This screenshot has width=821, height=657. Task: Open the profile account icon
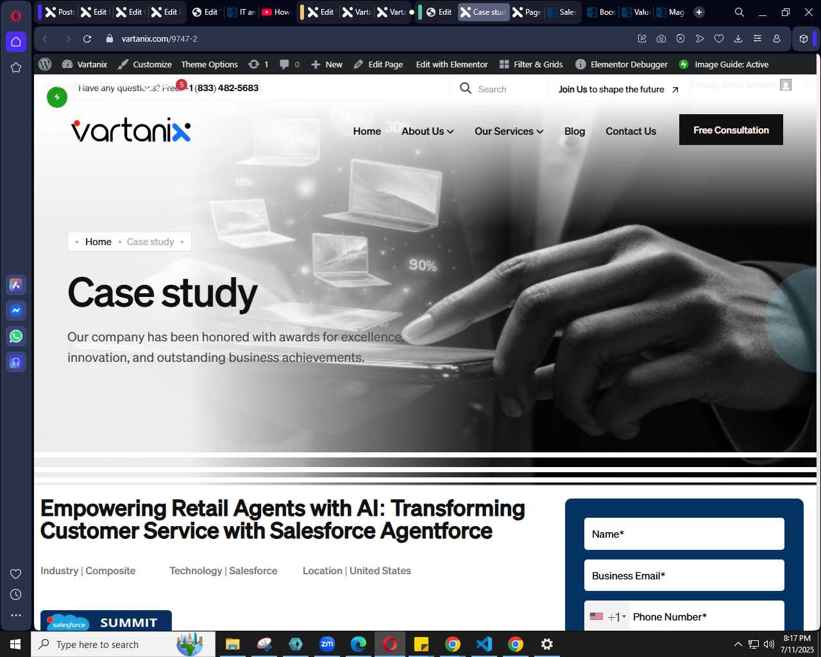[777, 38]
